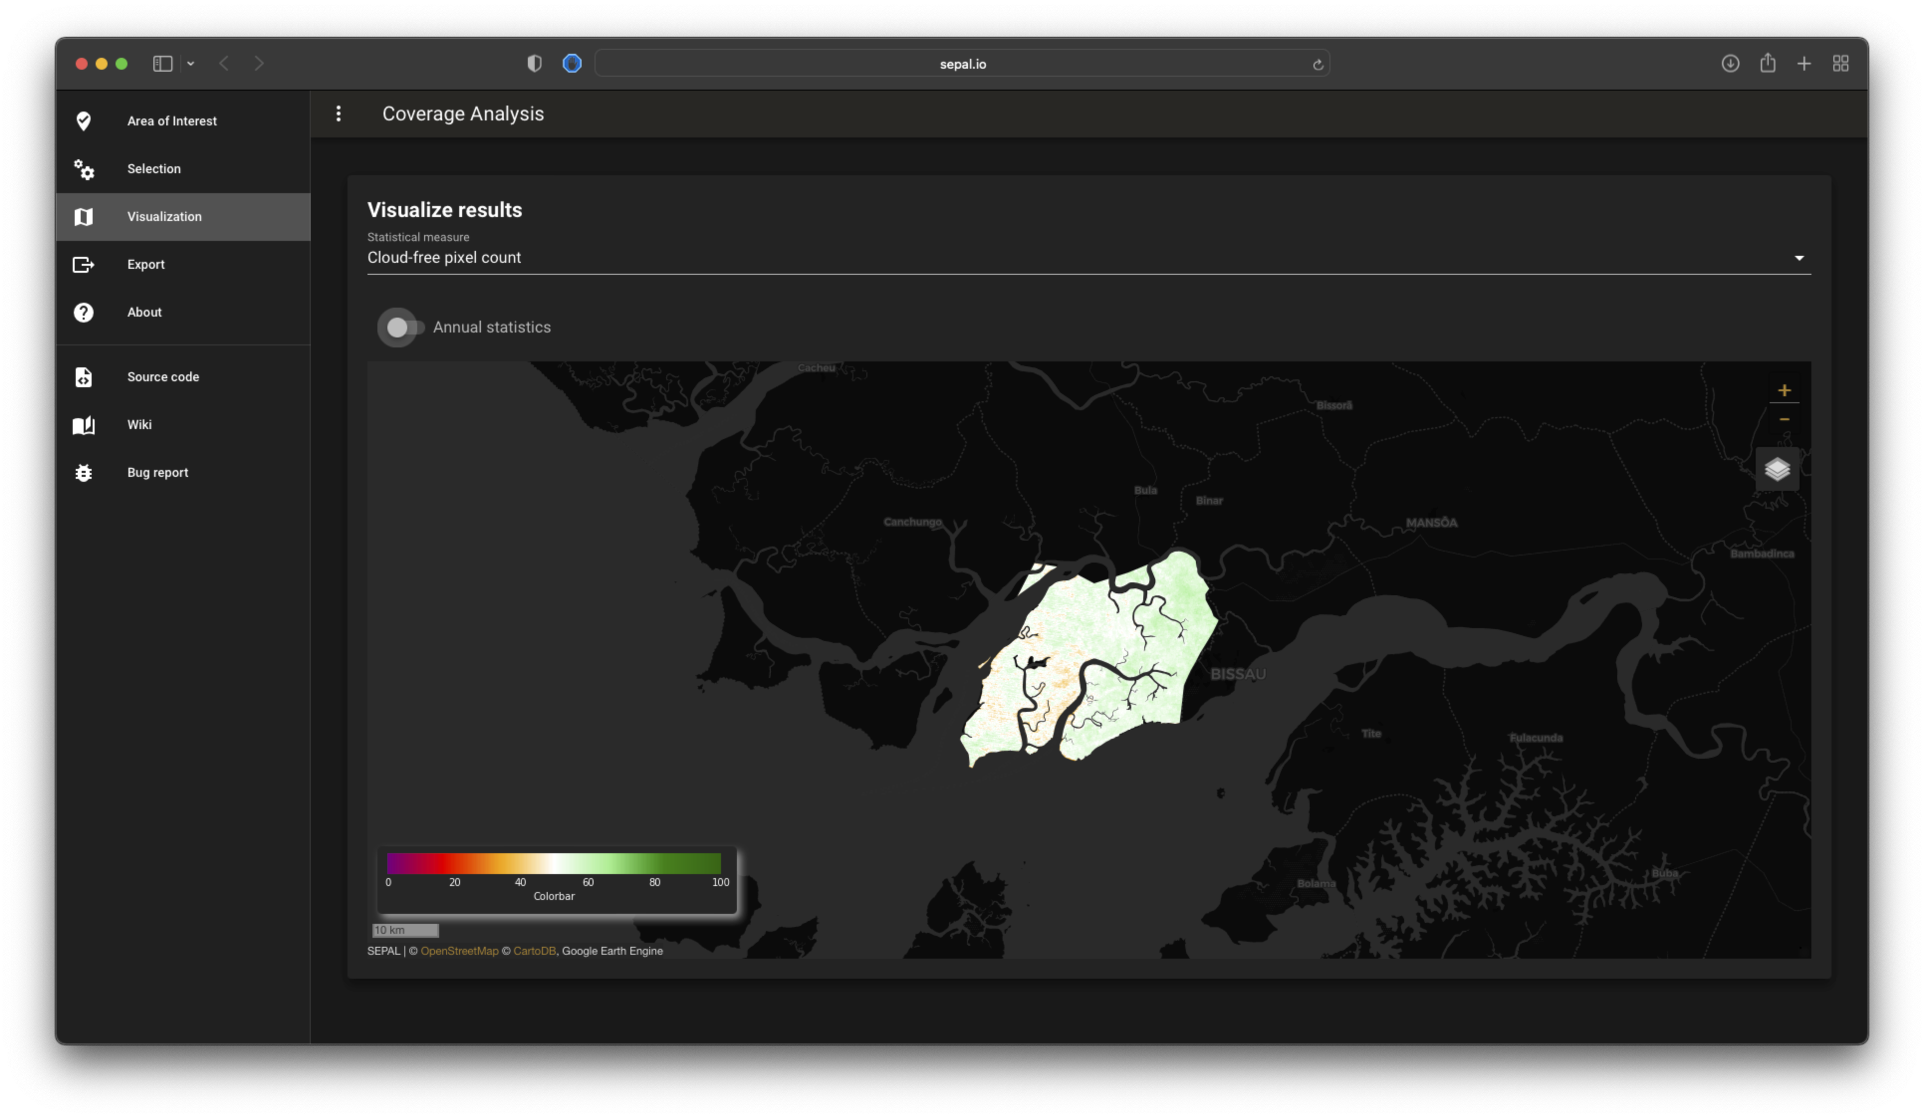This screenshot has height=1118, width=1924.
Task: Click the privacy shield icon in toolbar
Action: coord(534,63)
